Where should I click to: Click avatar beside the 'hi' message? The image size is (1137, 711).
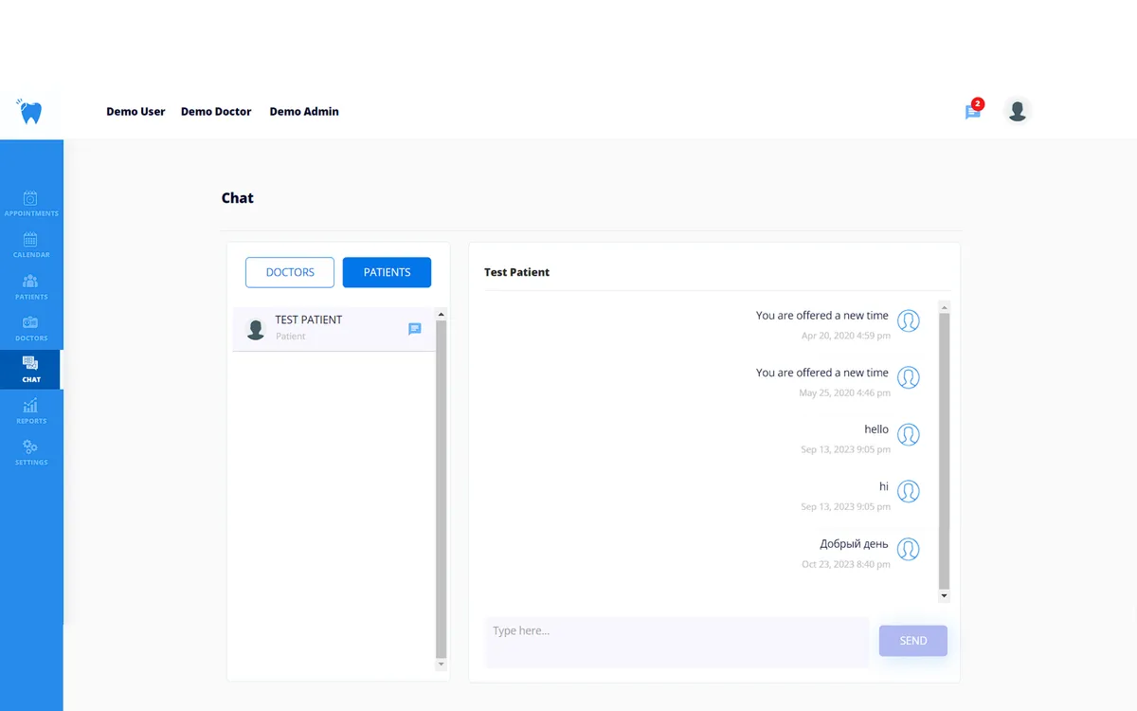(x=909, y=492)
